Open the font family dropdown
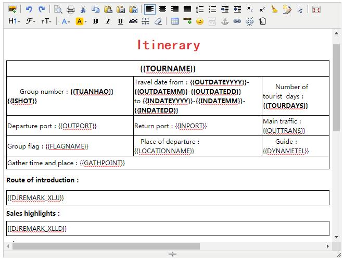 pyautogui.click(x=31, y=21)
